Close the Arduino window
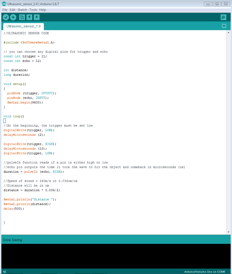Image resolution: width=232 pixels, height=274 pixels. (226, 4)
